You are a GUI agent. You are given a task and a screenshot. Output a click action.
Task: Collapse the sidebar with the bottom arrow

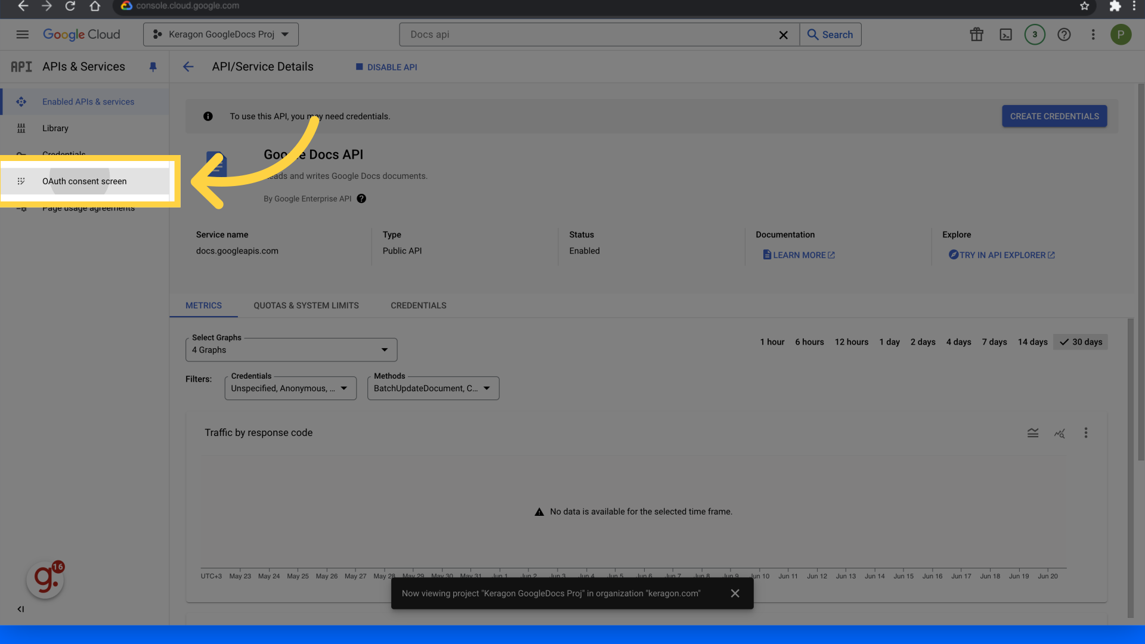[x=21, y=609]
